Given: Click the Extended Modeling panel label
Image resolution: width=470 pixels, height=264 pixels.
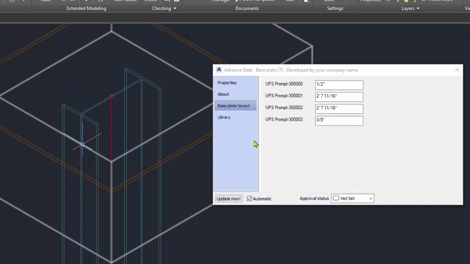Looking at the screenshot, I should [x=86, y=8].
